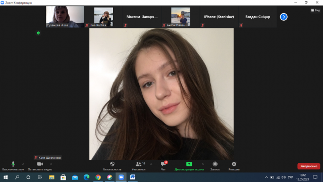The width and height of the screenshot is (323, 182).
Task: Select the Антон Палам... participant thumbnail
Action: tap(181, 17)
